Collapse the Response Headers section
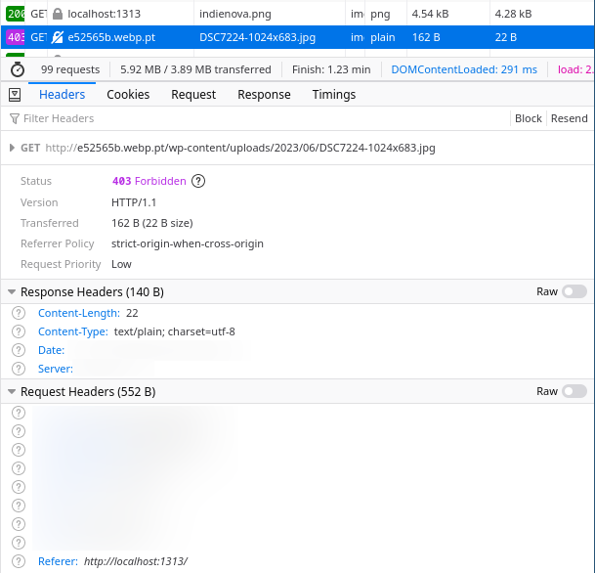The width and height of the screenshot is (595, 573). [12, 292]
